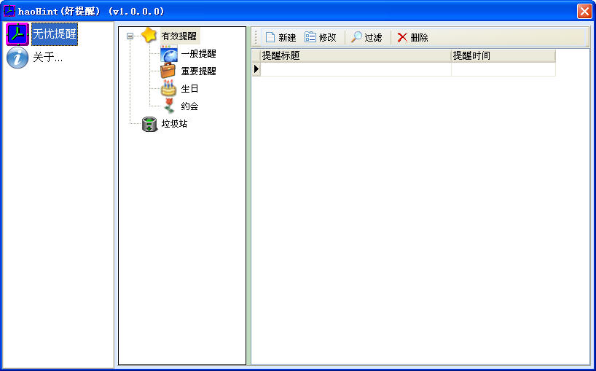Select the 生日 tree item
The height and width of the screenshot is (371, 596).
tap(189, 89)
